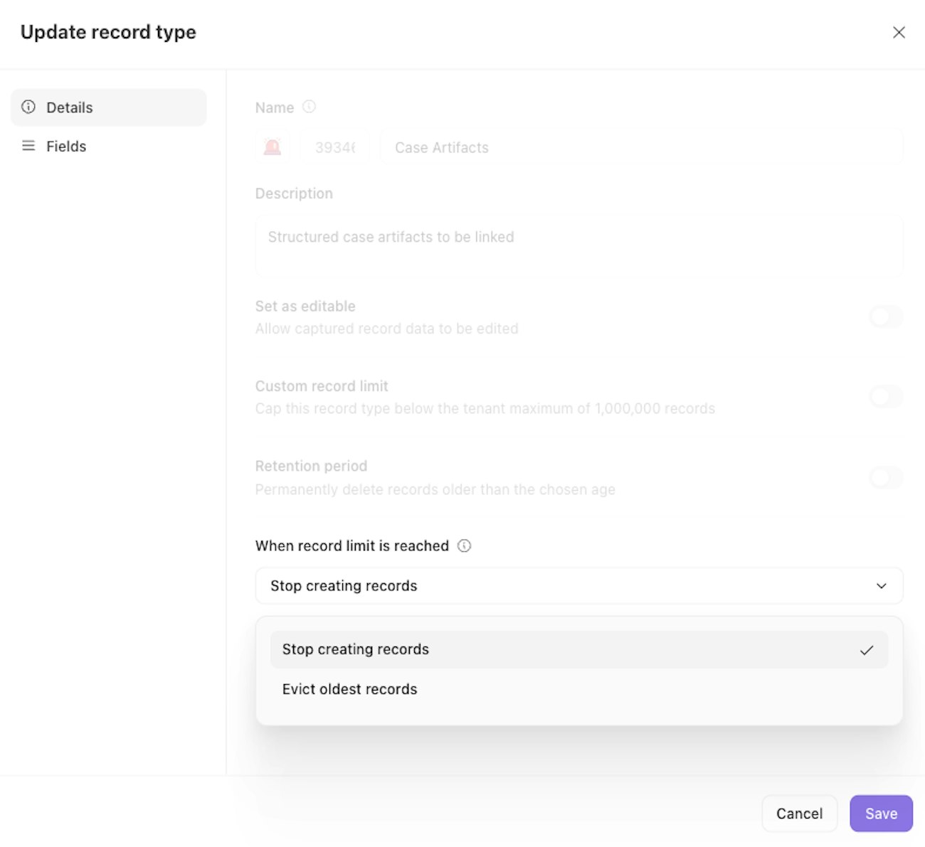Click info icon beside record limit reached label
Screen dimensions: 925x847
pyautogui.click(x=465, y=545)
